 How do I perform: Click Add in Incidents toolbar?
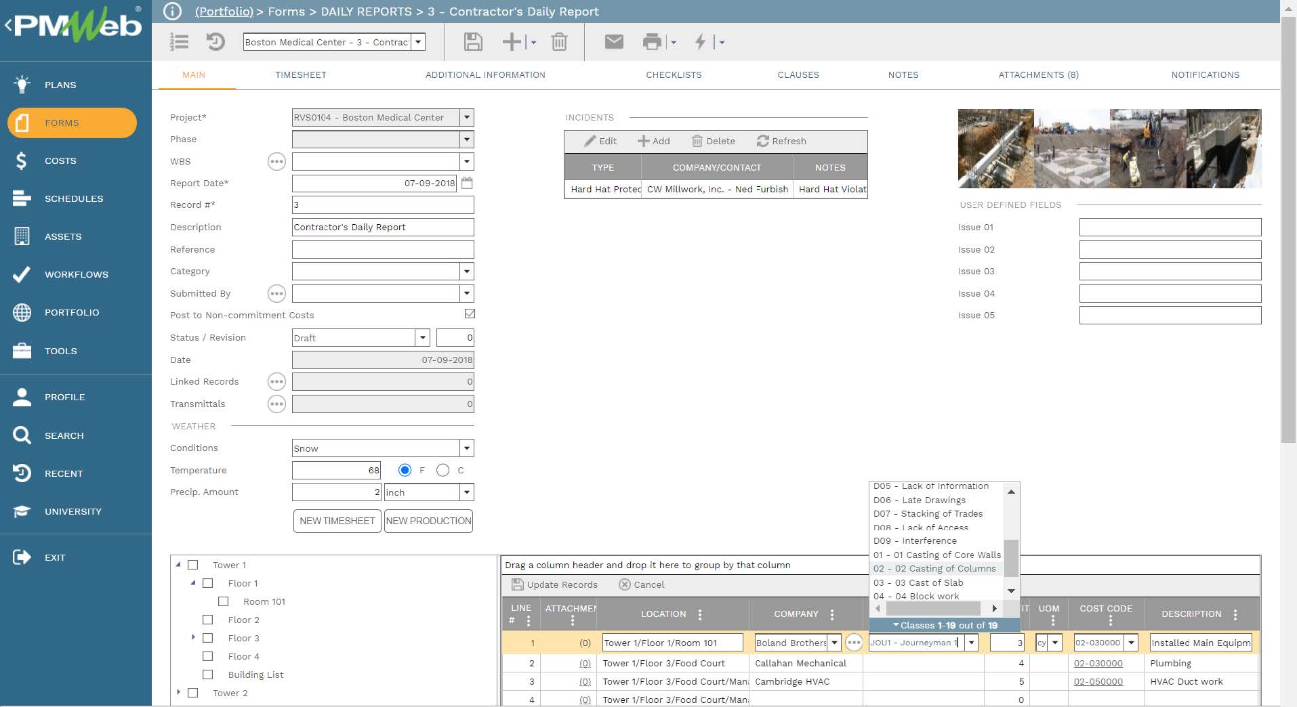(653, 141)
